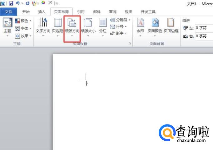Click the 页面背景 group label

click(x=156, y=44)
